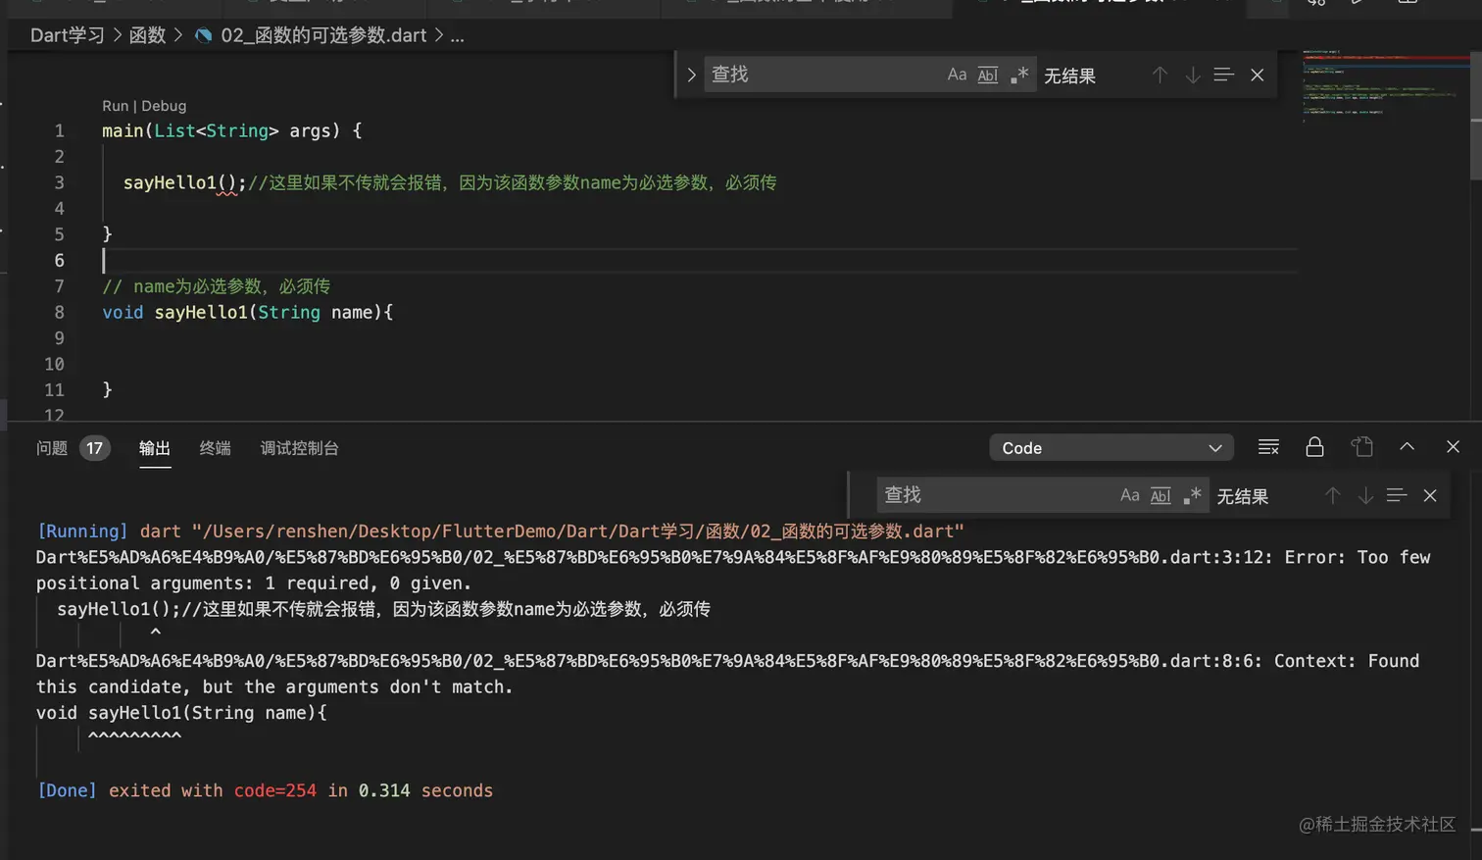Go to previous match in output find widget

click(1332, 495)
